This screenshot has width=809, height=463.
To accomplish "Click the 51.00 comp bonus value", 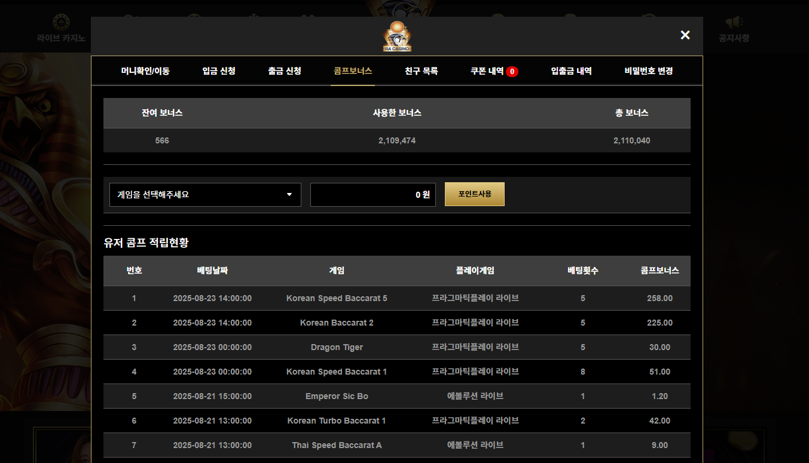I will pos(660,372).
